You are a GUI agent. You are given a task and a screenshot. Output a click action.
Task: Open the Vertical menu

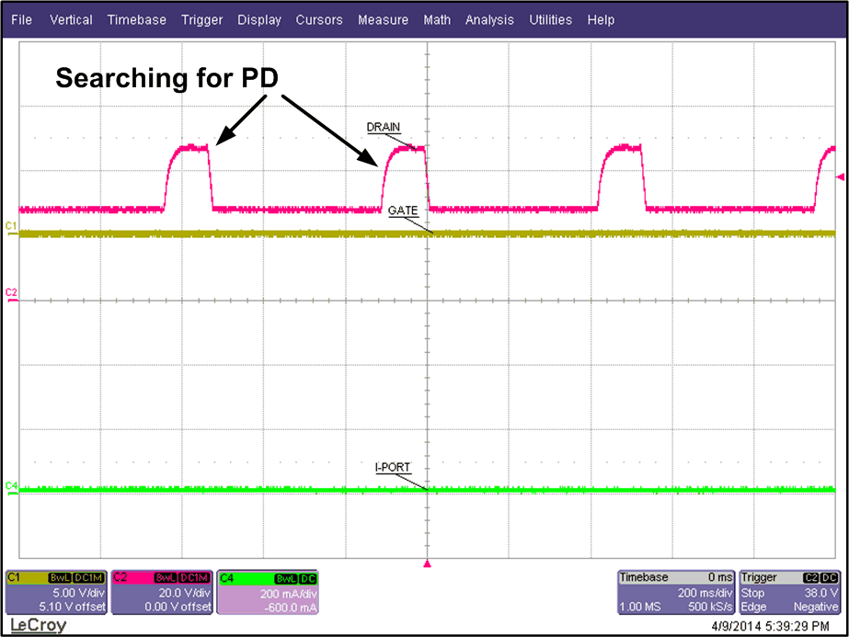pos(71,19)
